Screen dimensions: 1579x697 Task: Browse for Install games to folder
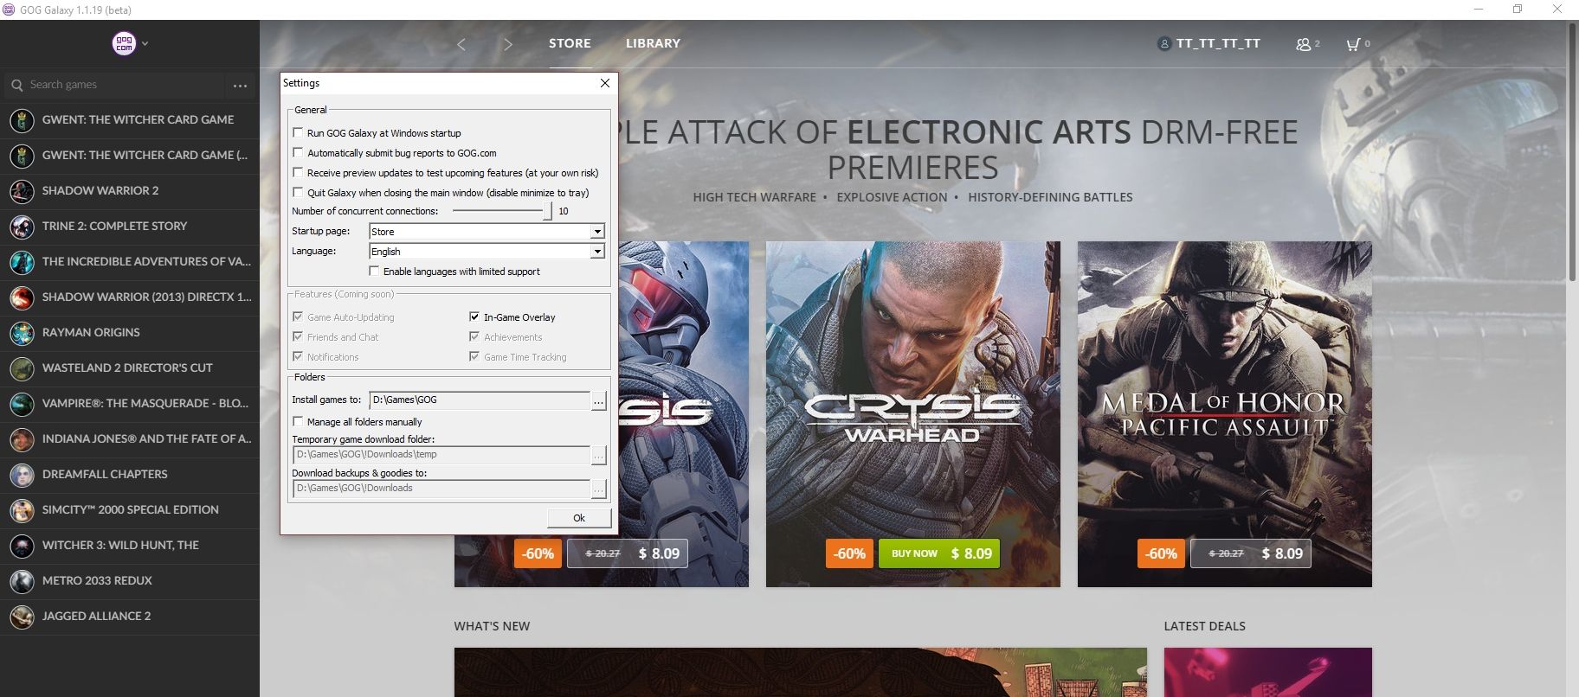tap(598, 400)
